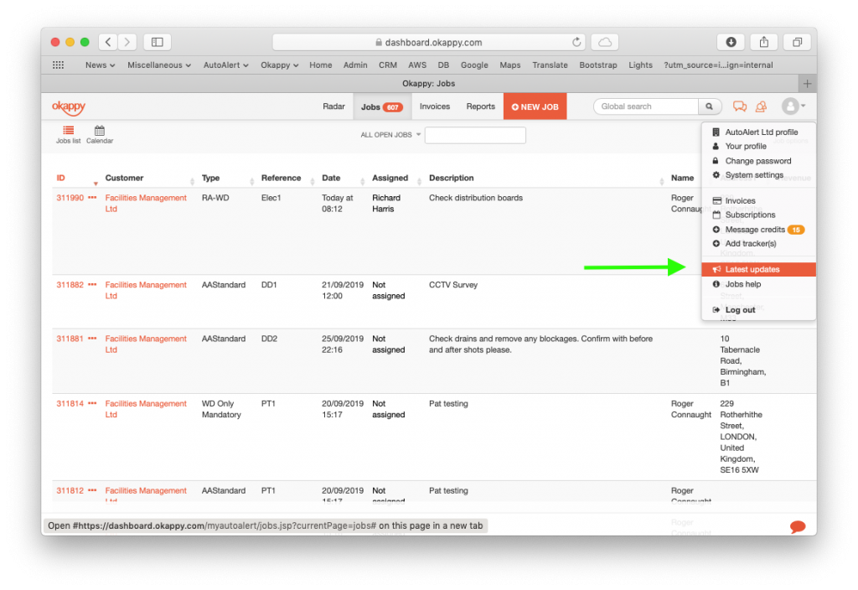Open job ID 311990 link
Viewport: 858px width, 590px height.
pos(70,198)
